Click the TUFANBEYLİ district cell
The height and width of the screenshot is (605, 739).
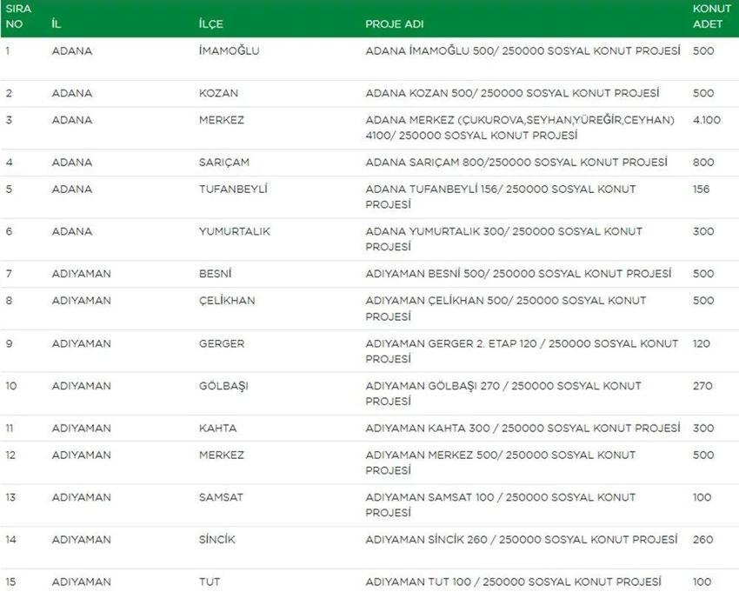233,189
